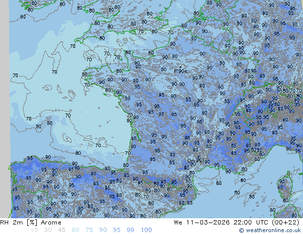303x234 pixels.
Task: Click the legend value 100
Action: (146, 230)
